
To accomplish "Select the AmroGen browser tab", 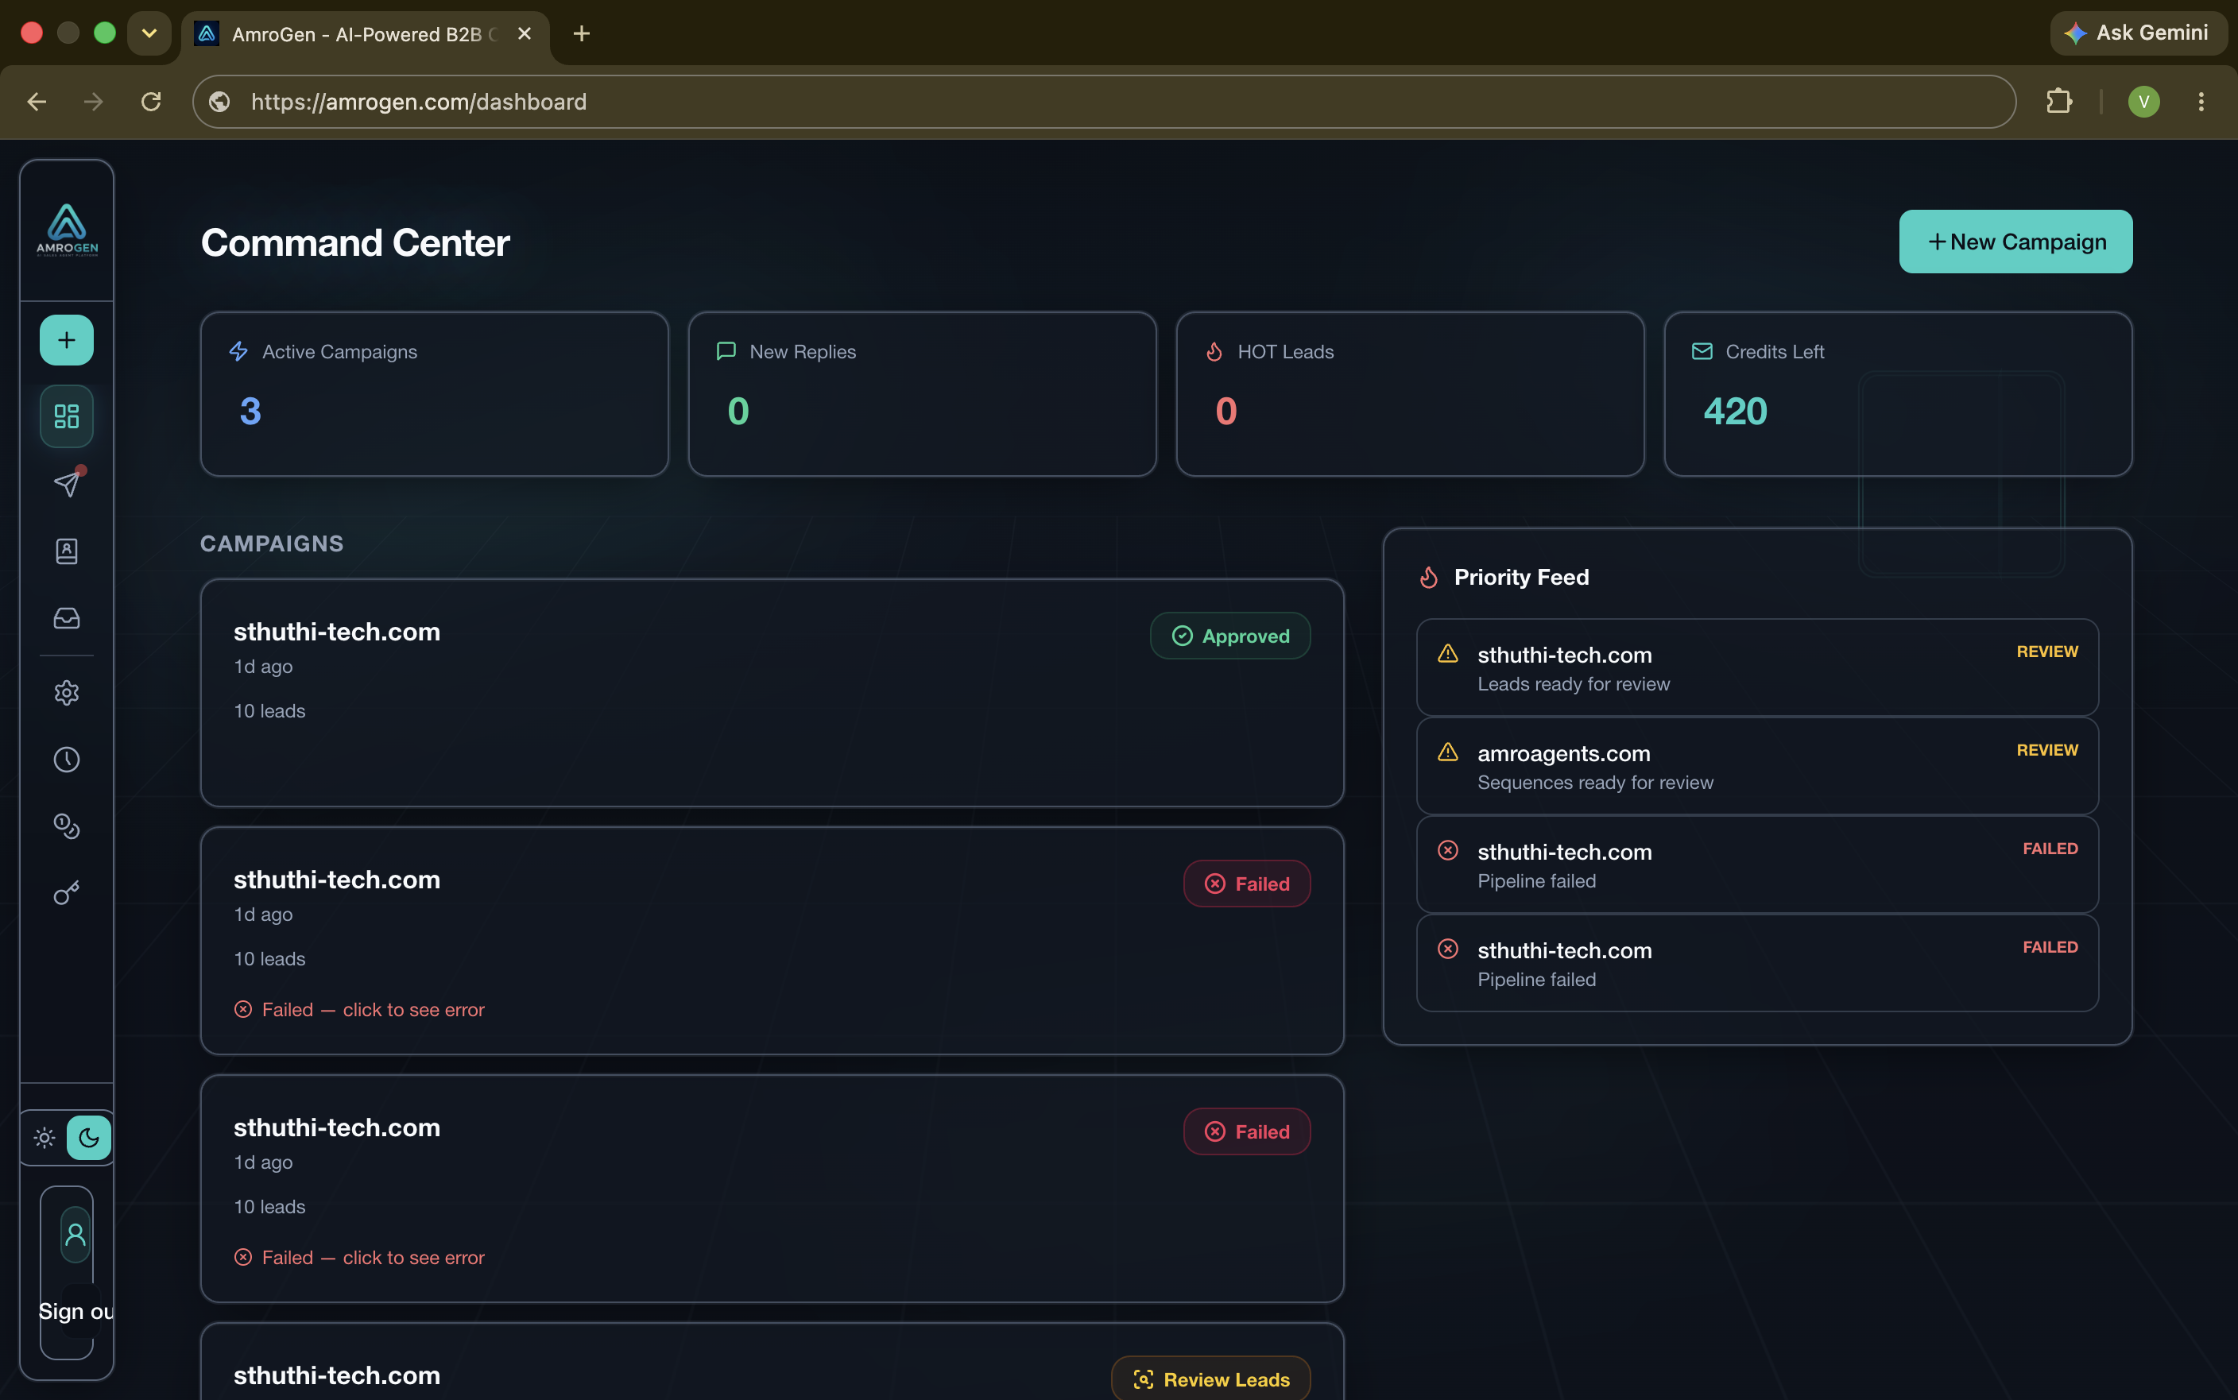I will click(365, 34).
